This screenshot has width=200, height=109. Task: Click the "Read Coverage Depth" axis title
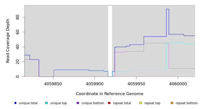[x=8, y=41]
